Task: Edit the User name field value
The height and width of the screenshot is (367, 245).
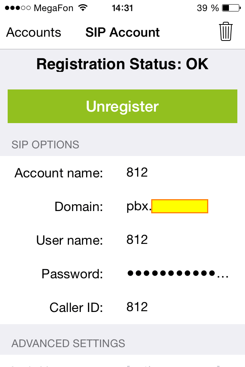Action: click(137, 240)
